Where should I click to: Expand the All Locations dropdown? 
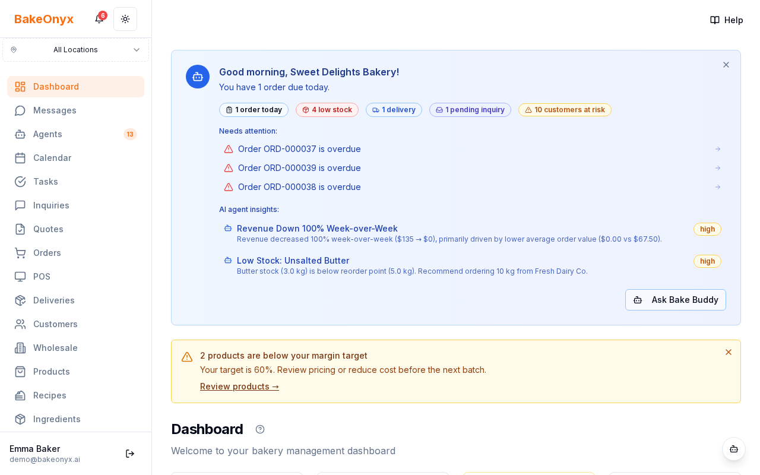tap(75, 50)
